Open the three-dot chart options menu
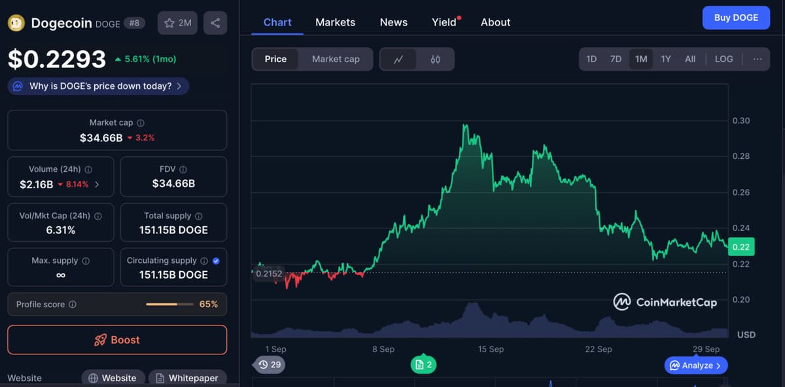Screen dimensions: 785x387 click(758, 59)
